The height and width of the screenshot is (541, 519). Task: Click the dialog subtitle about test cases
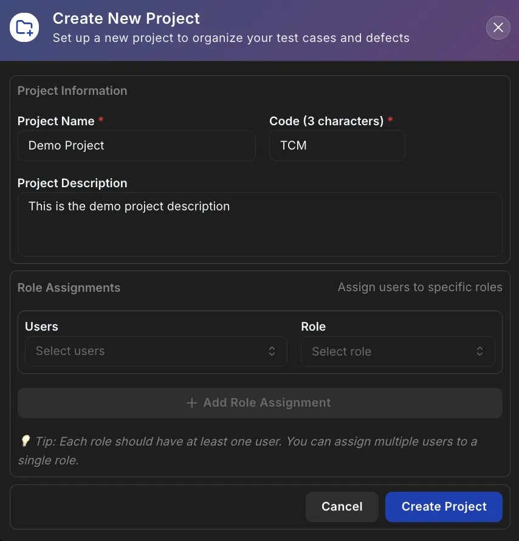231,38
